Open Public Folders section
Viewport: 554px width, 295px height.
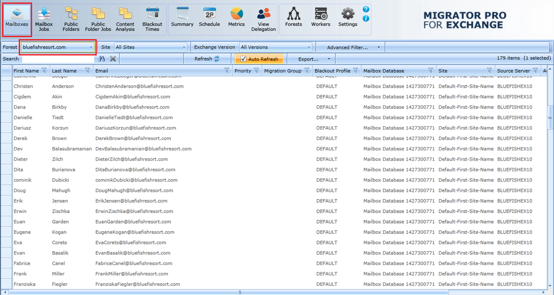(71, 20)
